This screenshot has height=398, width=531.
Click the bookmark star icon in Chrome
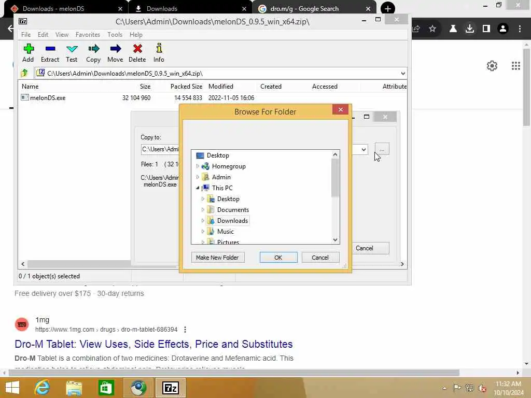pos(432,29)
